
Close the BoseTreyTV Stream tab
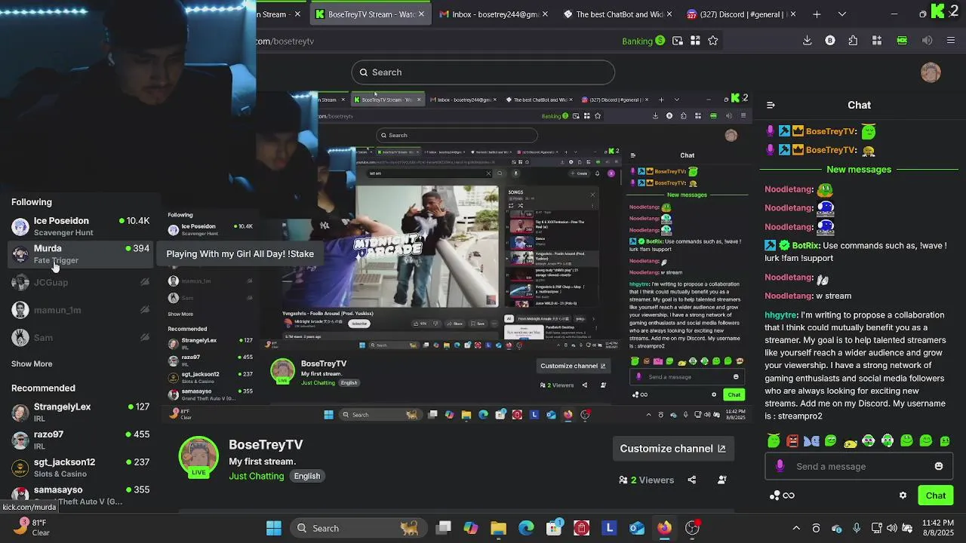[421, 14]
